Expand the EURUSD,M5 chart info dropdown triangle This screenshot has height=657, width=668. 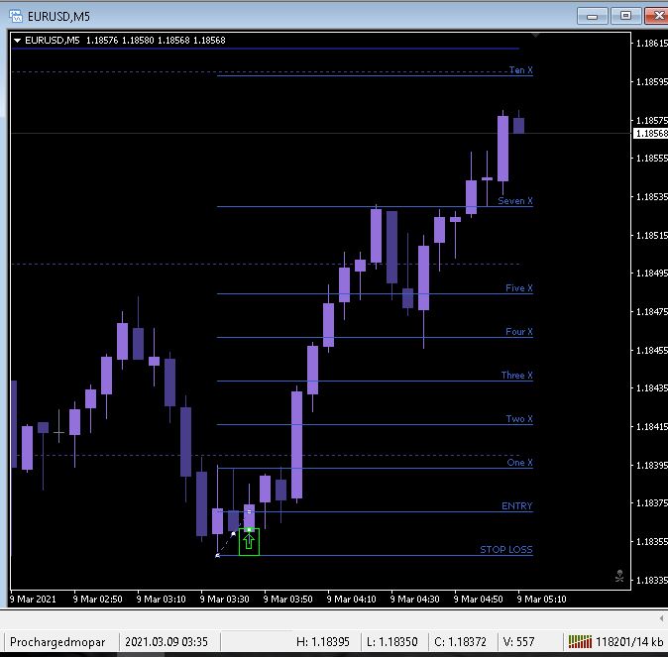click(x=18, y=41)
